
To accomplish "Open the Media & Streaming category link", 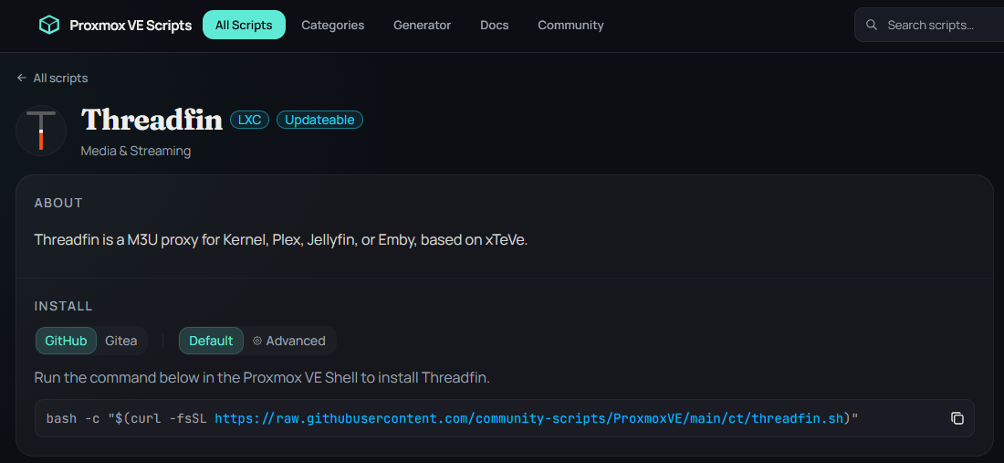I will (135, 151).
